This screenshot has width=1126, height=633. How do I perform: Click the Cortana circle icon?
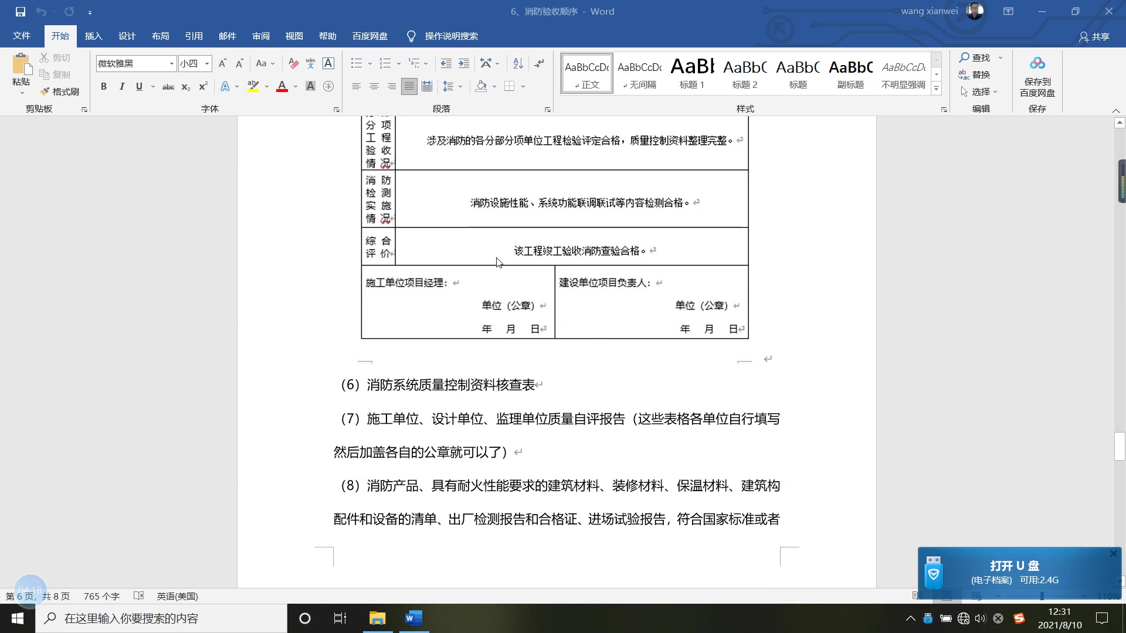(304, 618)
